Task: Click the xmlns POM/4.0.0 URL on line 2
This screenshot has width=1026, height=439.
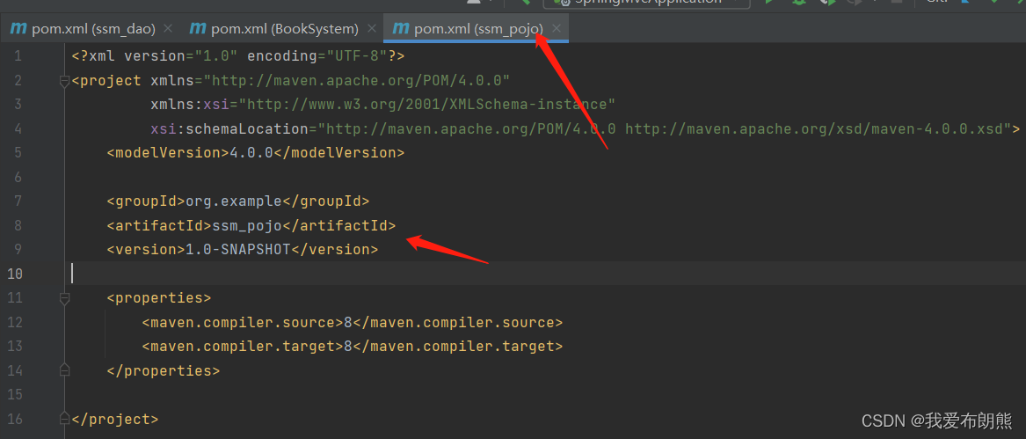Action: click(x=357, y=81)
